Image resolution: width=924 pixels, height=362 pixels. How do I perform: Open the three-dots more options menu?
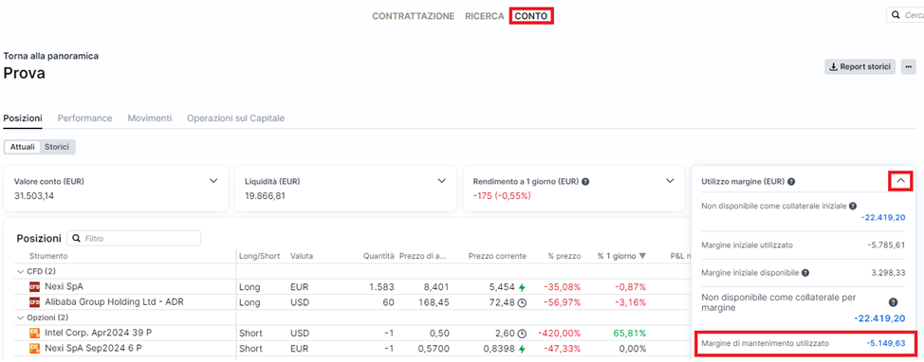[x=908, y=66]
